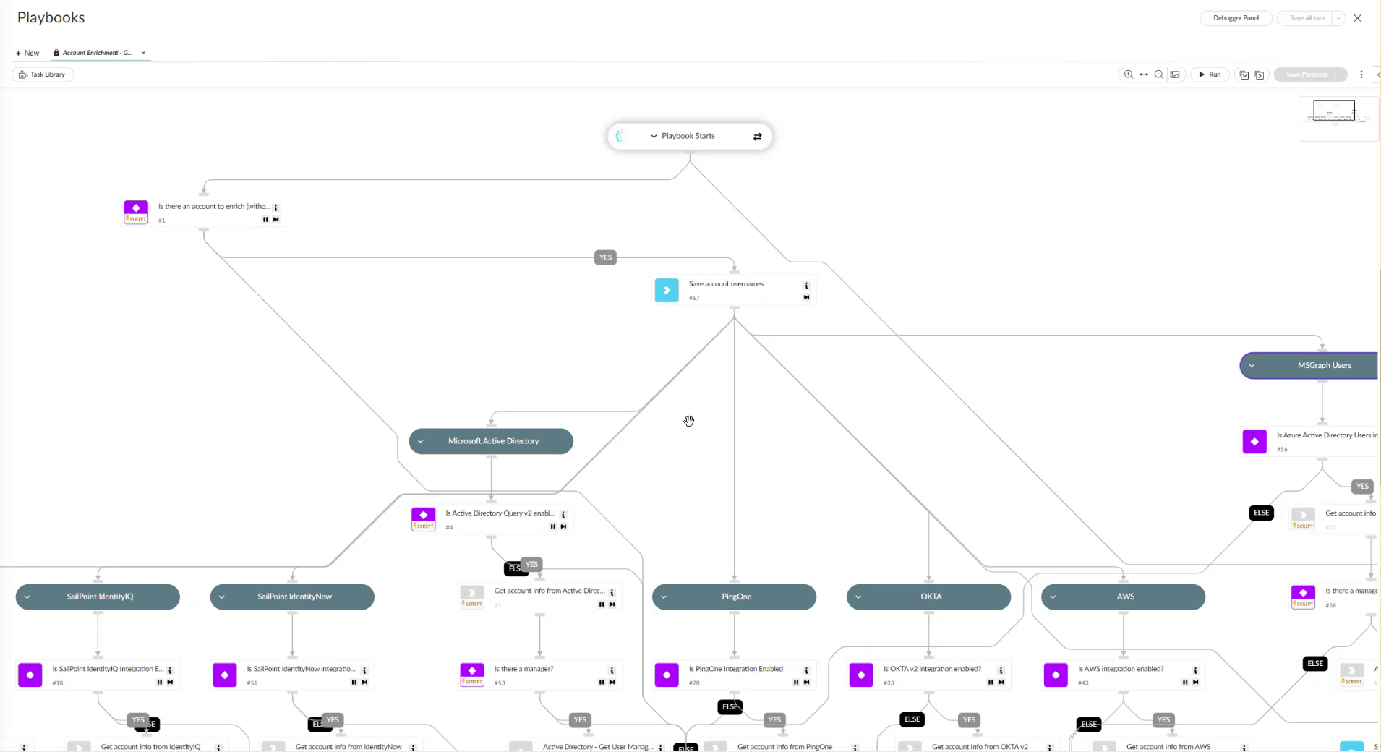Collapse the PingOne section chevron

(x=664, y=597)
